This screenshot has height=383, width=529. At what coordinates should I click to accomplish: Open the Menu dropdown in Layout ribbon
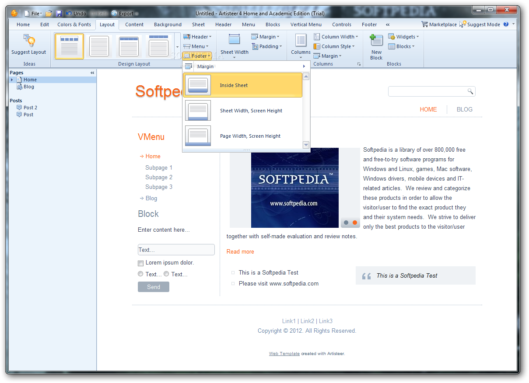(196, 46)
